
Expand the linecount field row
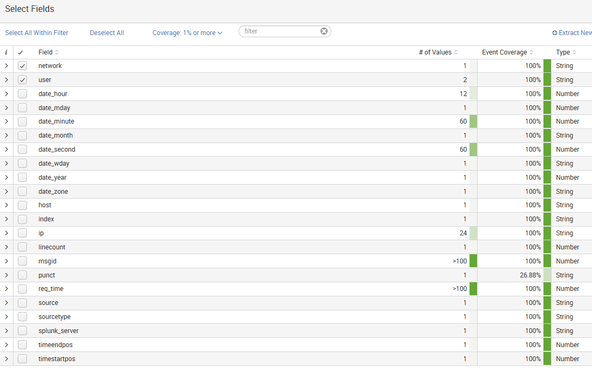pyautogui.click(x=6, y=247)
